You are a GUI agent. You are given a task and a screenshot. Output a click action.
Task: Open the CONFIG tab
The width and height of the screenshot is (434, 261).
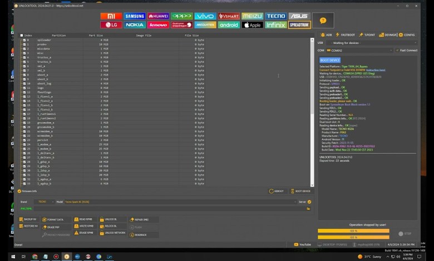coord(407,34)
